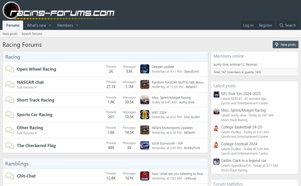Select the Forums tab
301x186 pixels.
[x=13, y=25]
